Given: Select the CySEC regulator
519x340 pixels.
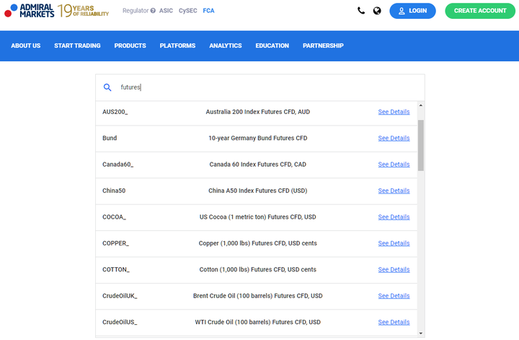Looking at the screenshot, I should [x=187, y=11].
